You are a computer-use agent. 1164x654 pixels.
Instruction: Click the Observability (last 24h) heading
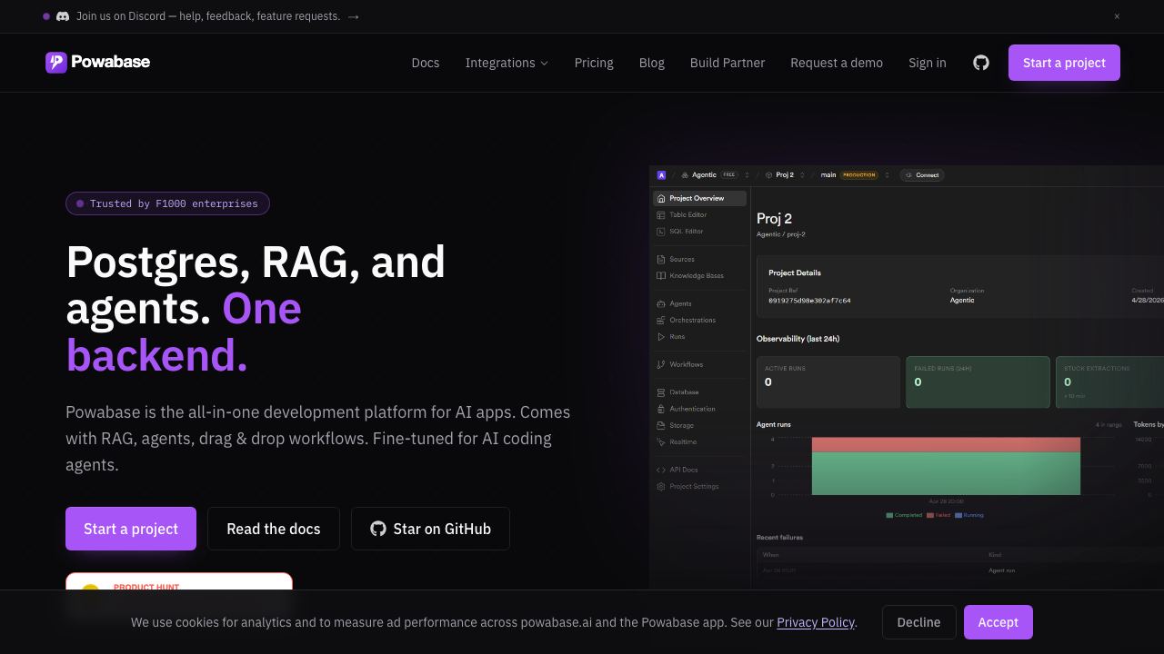[x=798, y=339]
